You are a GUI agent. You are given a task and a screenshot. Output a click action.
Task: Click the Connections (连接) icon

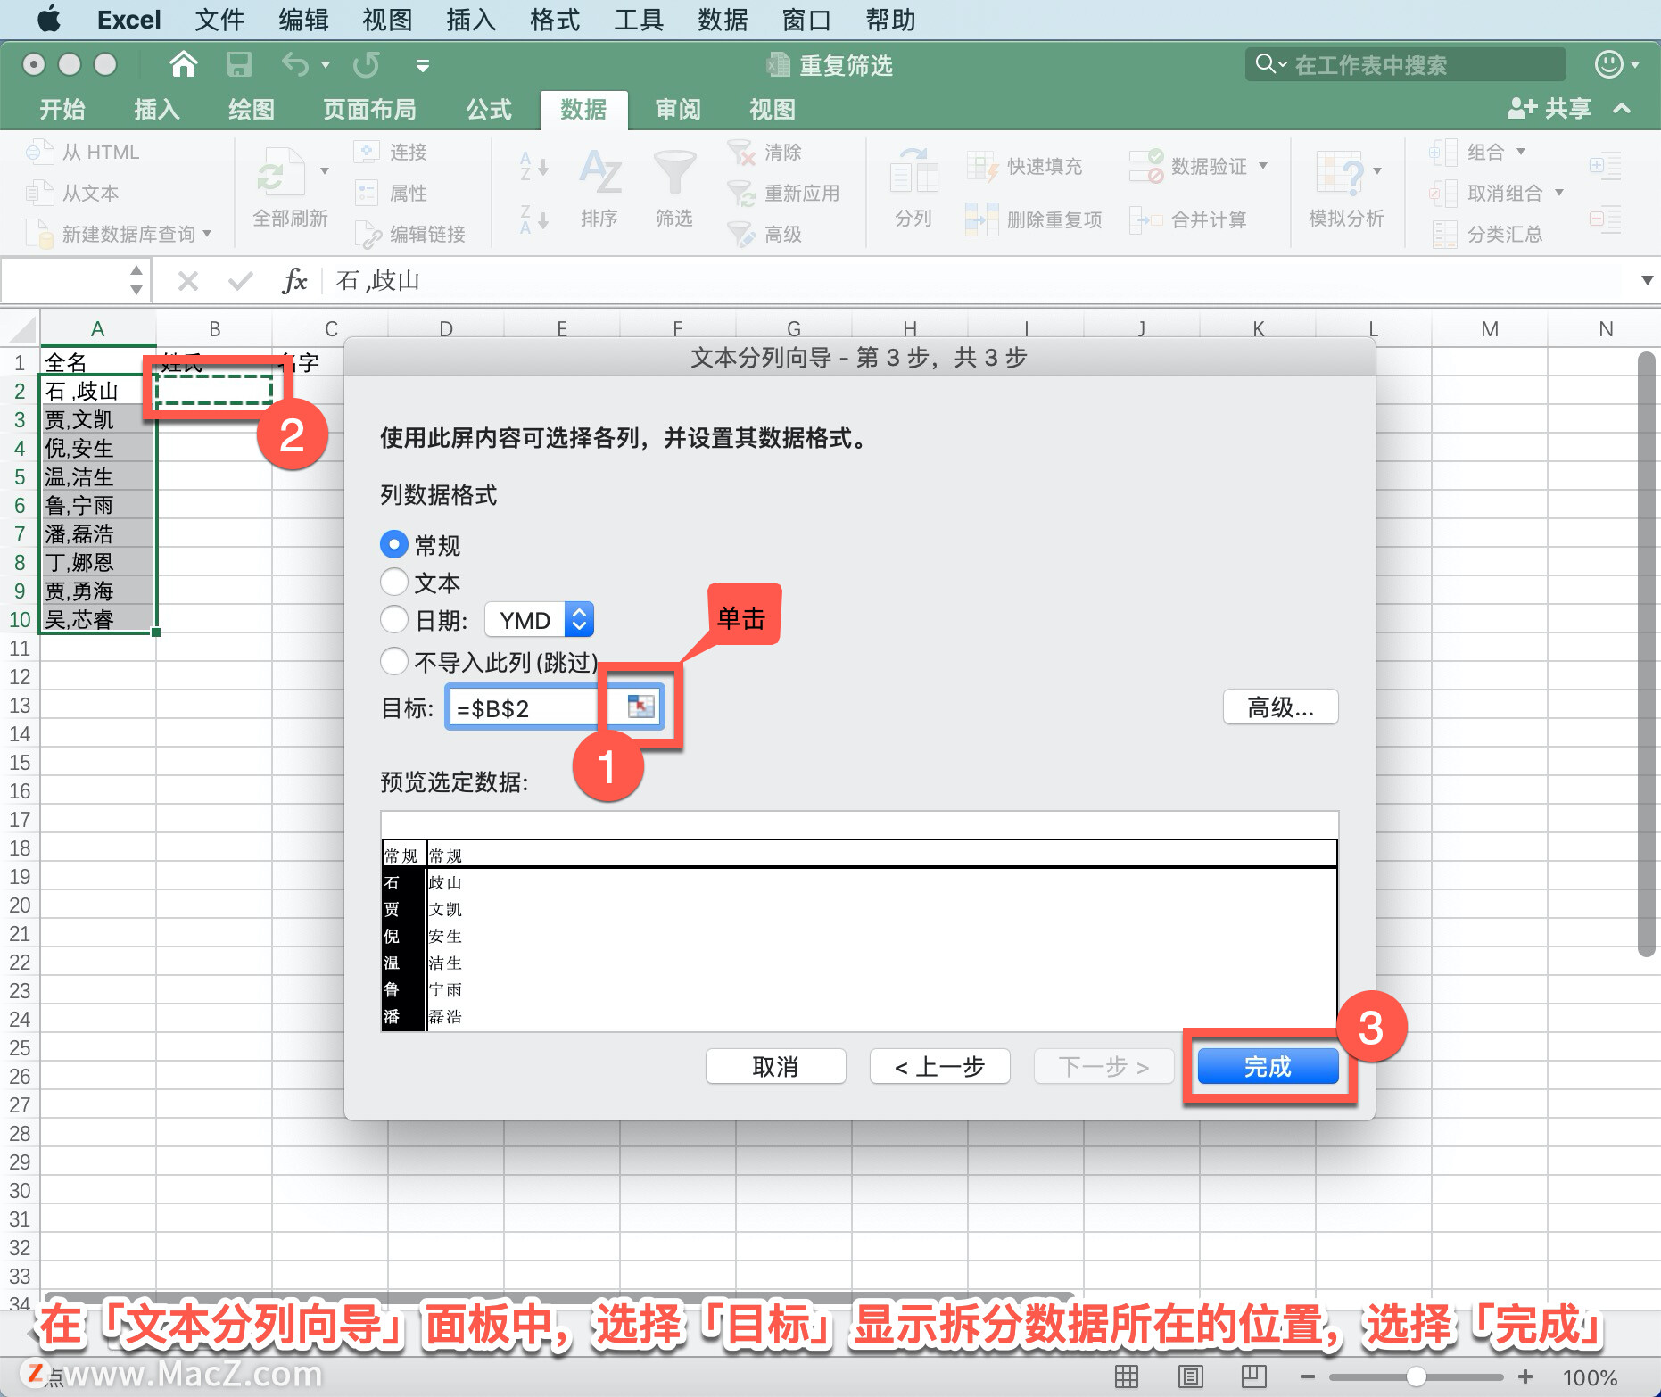(367, 152)
